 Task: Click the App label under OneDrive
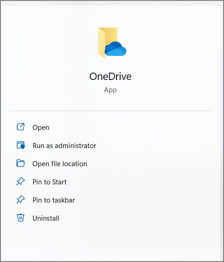point(111,90)
